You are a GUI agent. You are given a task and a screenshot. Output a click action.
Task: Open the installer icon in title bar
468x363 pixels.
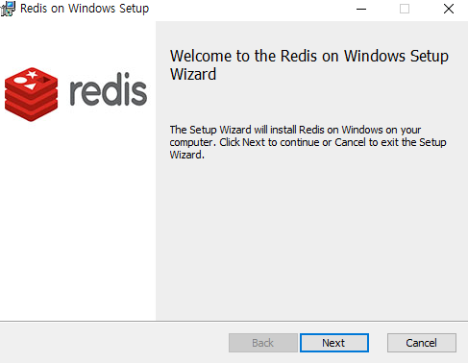click(x=8, y=9)
